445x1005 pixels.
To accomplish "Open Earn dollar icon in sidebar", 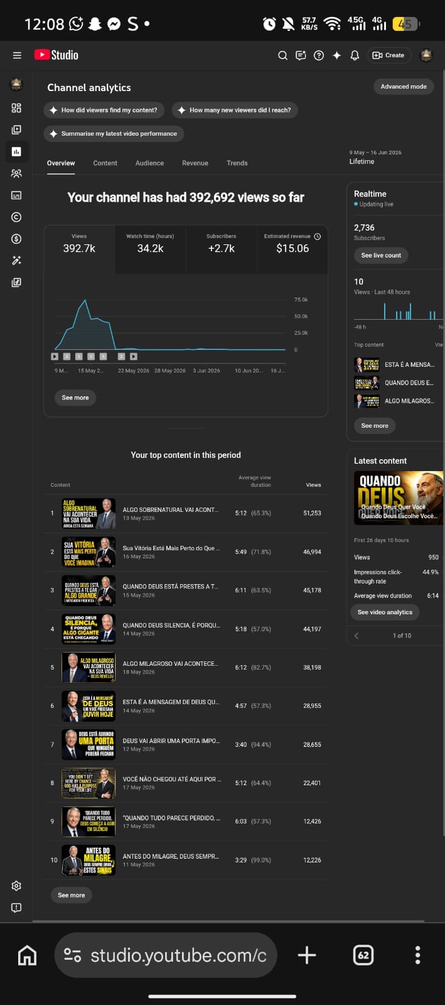I will coord(16,239).
